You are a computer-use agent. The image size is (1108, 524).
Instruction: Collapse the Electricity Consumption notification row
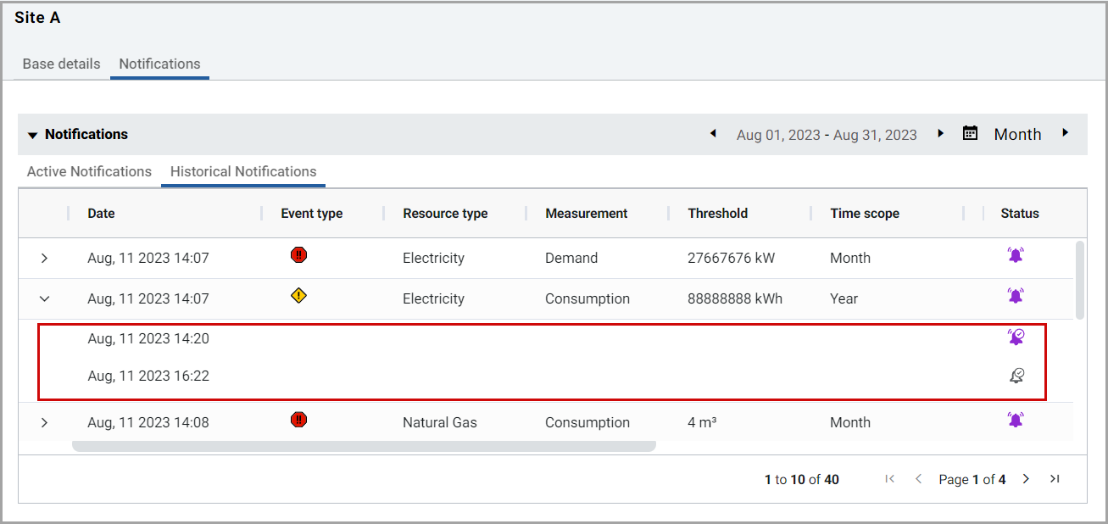[x=45, y=298]
